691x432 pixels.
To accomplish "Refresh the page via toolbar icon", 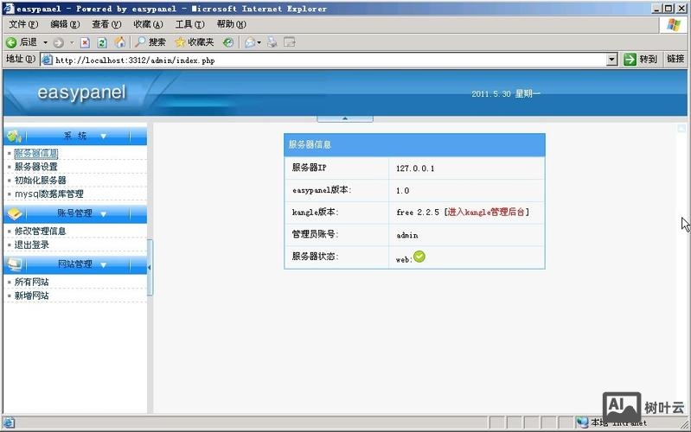I will click(x=102, y=42).
